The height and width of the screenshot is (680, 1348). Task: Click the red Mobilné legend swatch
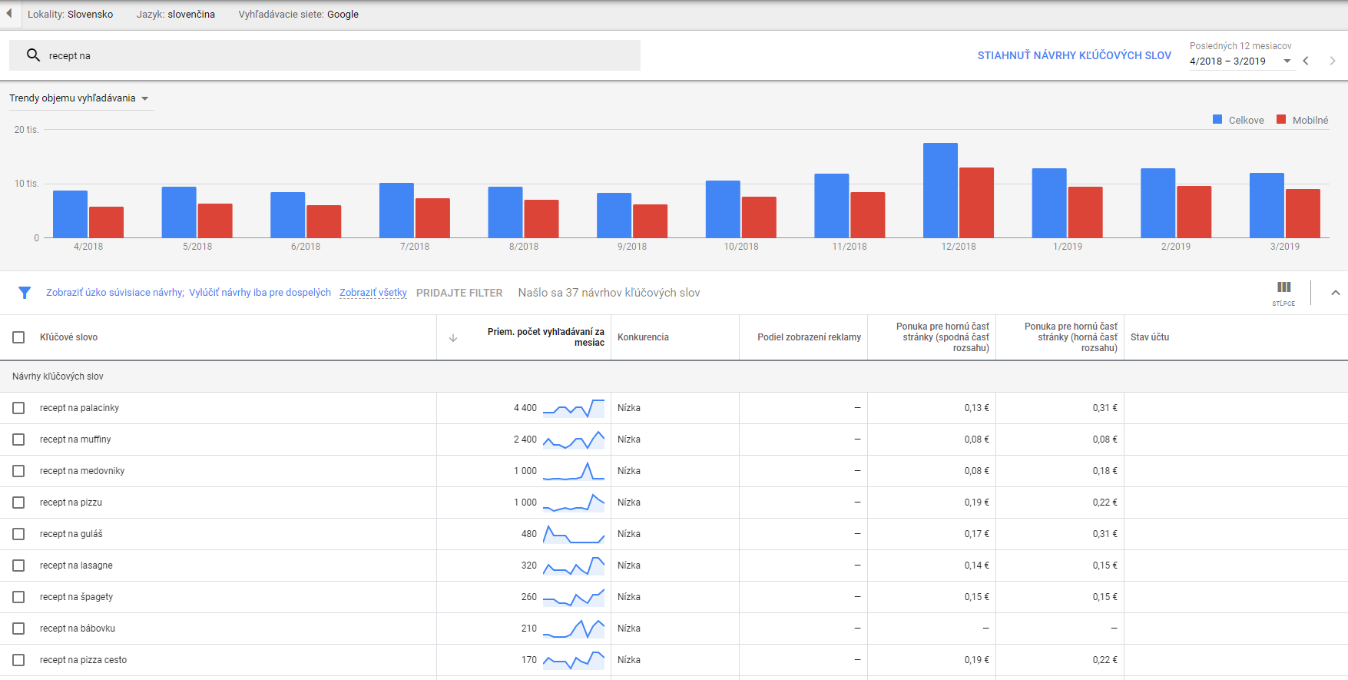[x=1281, y=120]
